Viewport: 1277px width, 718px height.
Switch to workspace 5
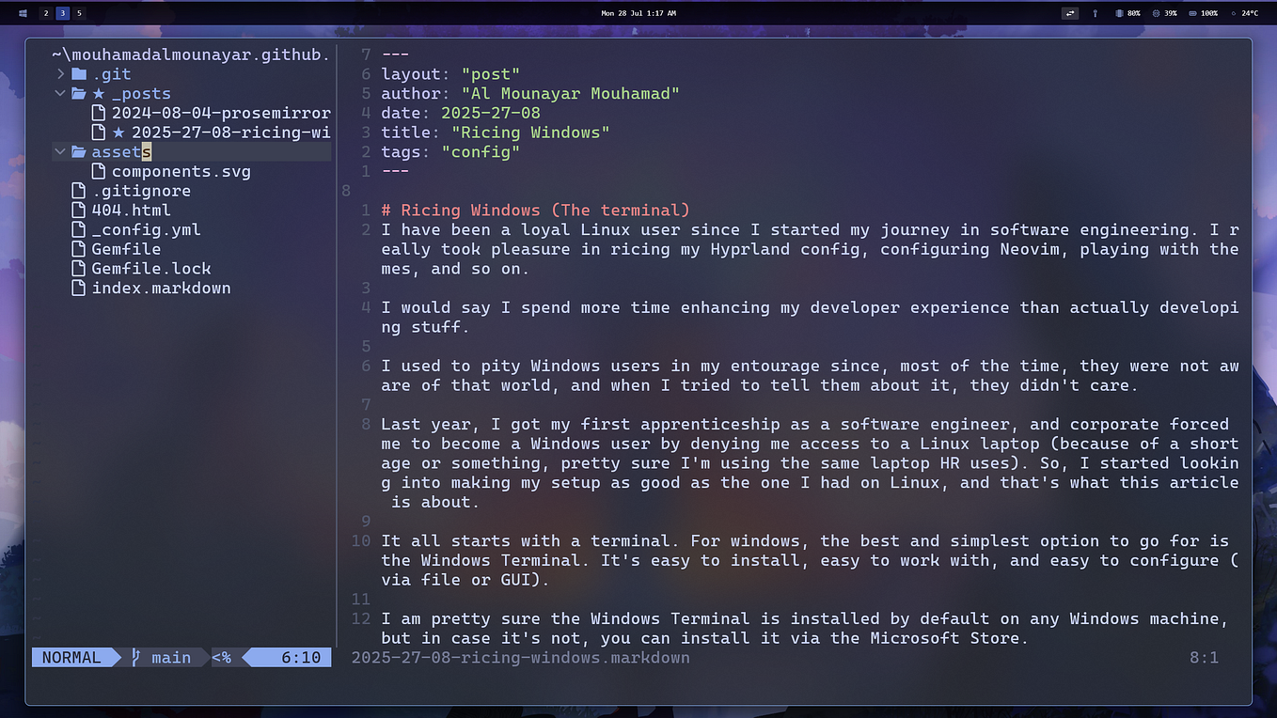[x=79, y=12]
